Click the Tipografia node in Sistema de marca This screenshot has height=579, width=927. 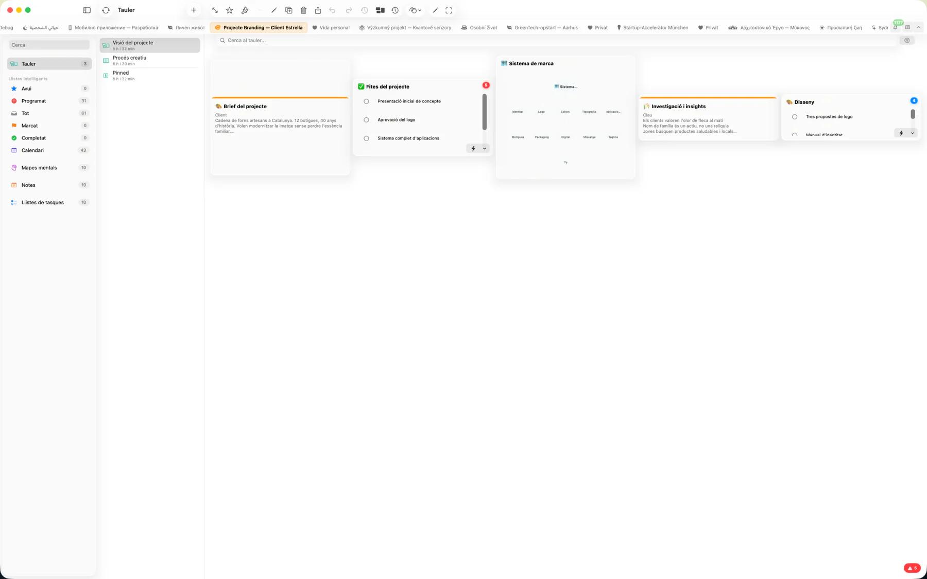(x=589, y=112)
